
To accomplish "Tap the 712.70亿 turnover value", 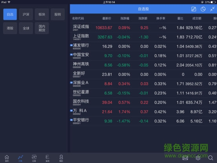I will coord(194,37).
